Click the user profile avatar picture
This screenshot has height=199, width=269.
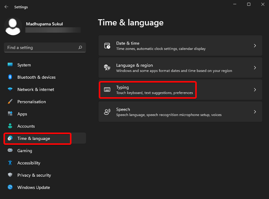(x=13, y=26)
